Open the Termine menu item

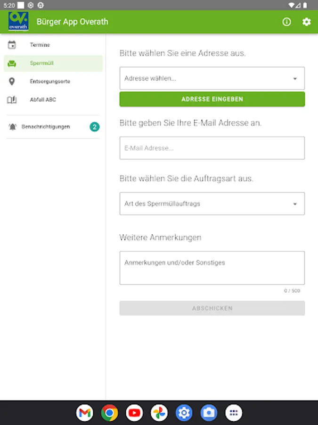pyautogui.click(x=40, y=45)
